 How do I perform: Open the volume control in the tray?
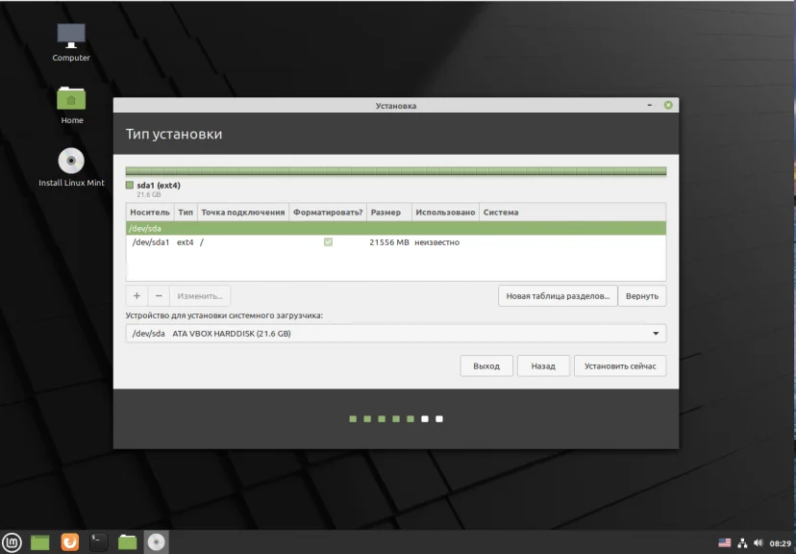click(758, 542)
